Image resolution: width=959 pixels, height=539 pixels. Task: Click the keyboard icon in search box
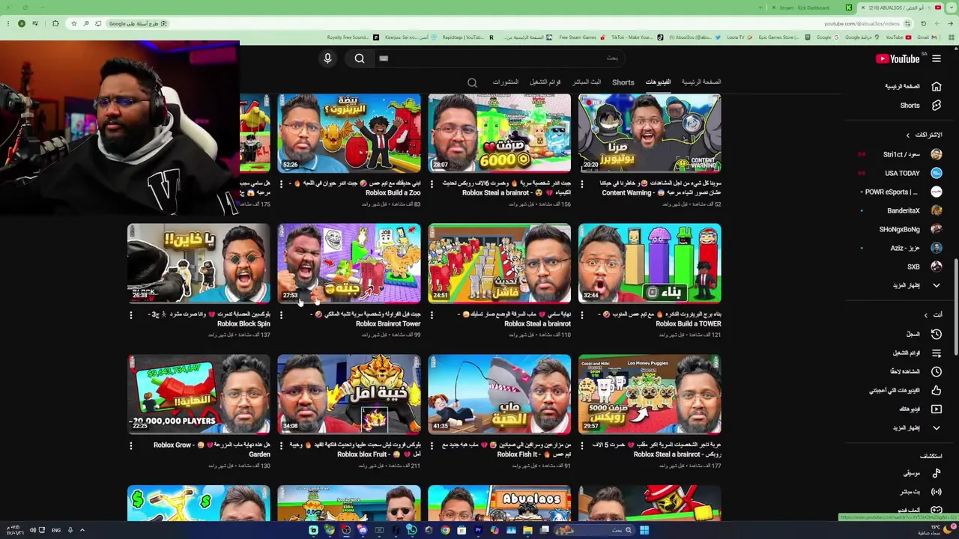click(x=384, y=58)
